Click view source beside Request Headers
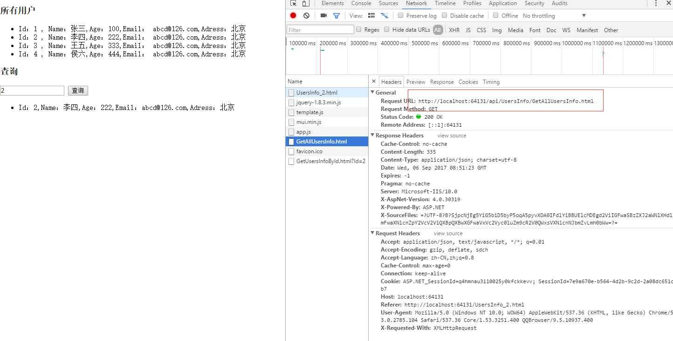Screen dimensions: 673x341 click(448, 233)
